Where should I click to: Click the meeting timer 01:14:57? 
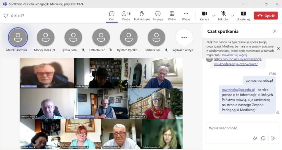pos(18,16)
